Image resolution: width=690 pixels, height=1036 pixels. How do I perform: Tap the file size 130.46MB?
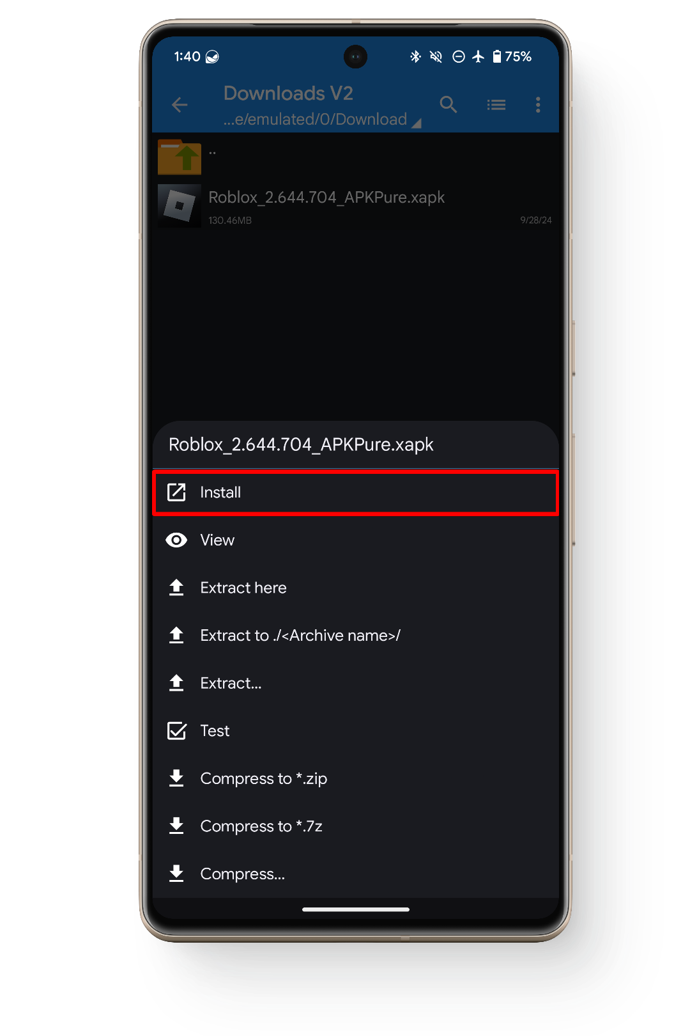[x=230, y=221]
